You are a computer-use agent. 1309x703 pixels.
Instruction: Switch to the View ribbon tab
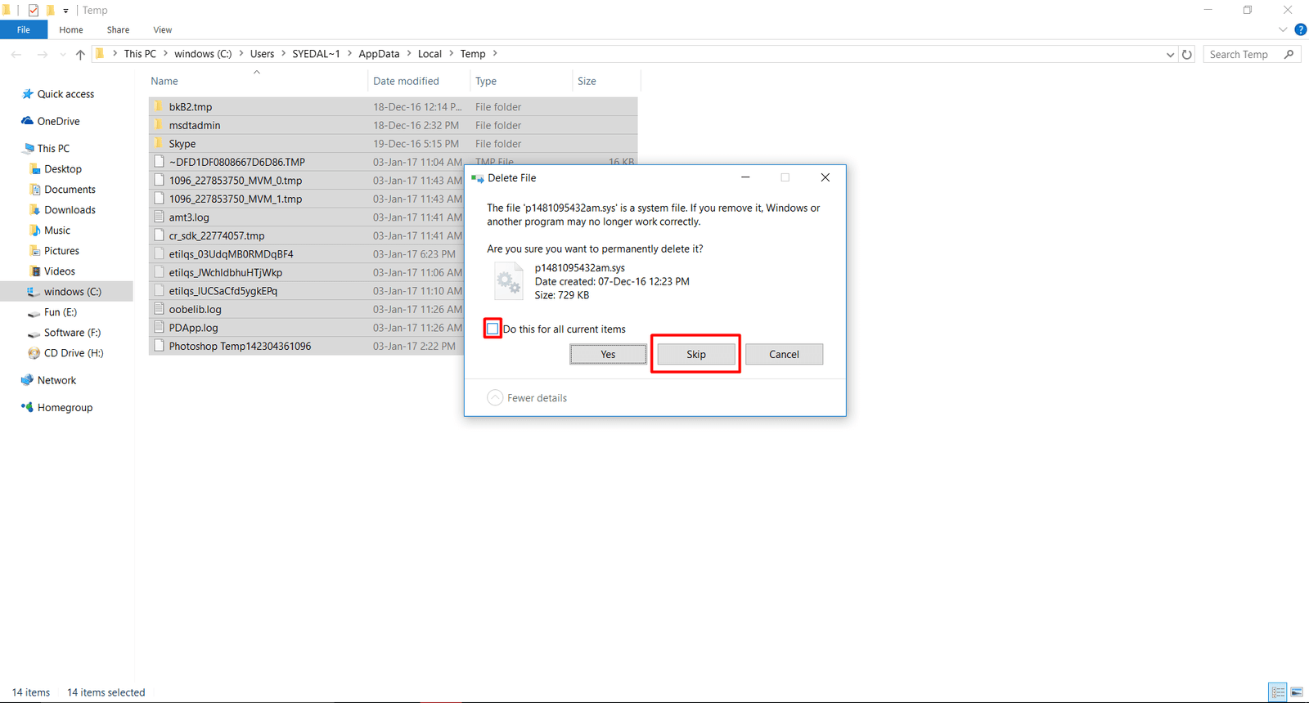click(x=163, y=29)
